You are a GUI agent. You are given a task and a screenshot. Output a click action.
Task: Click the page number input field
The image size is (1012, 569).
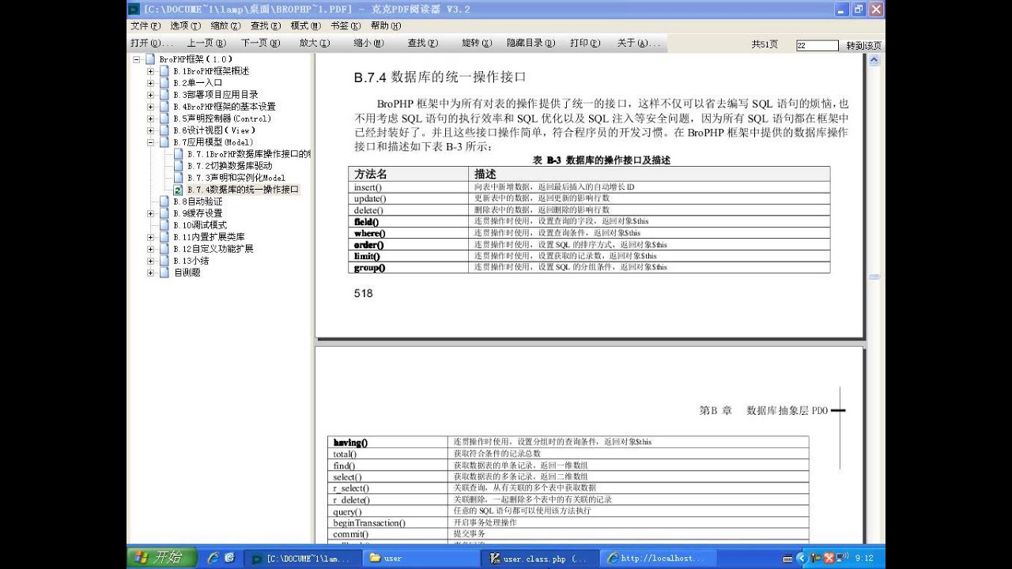pyautogui.click(x=817, y=46)
